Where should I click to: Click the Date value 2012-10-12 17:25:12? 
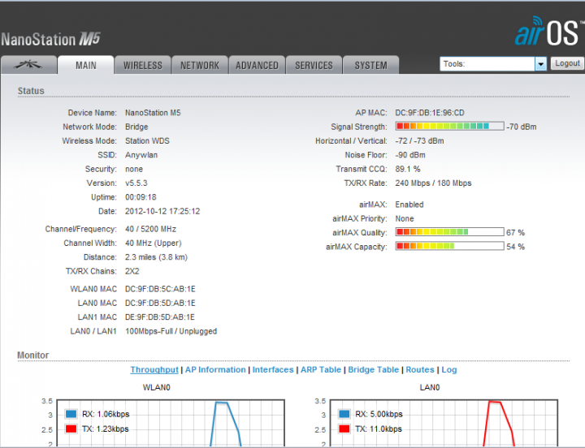click(x=162, y=211)
